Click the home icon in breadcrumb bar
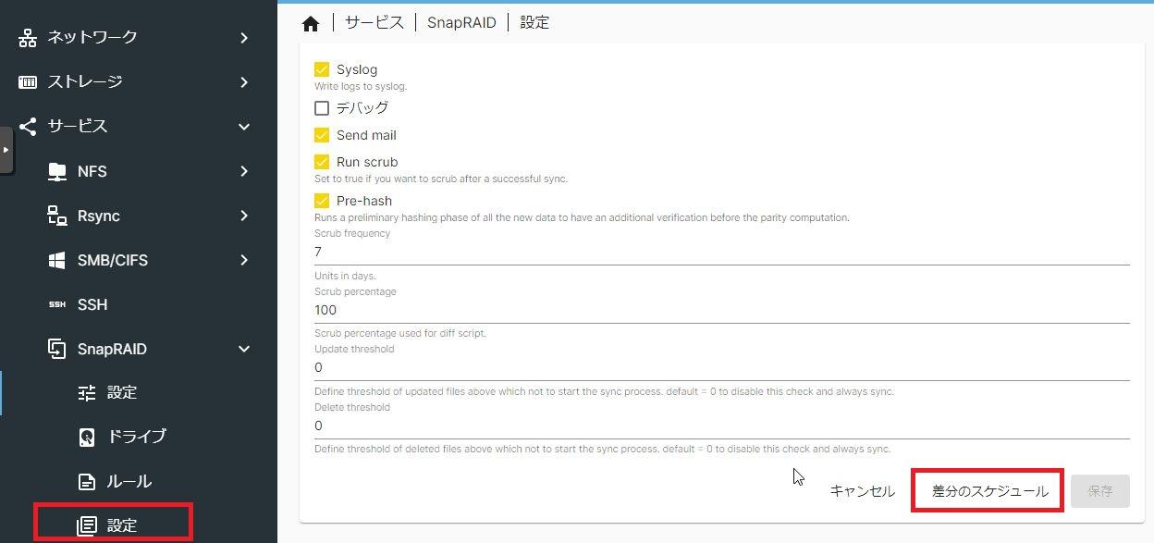 311,21
